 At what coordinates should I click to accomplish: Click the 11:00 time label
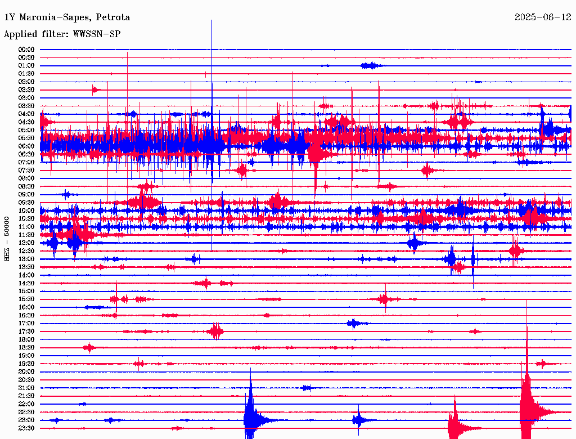point(26,226)
